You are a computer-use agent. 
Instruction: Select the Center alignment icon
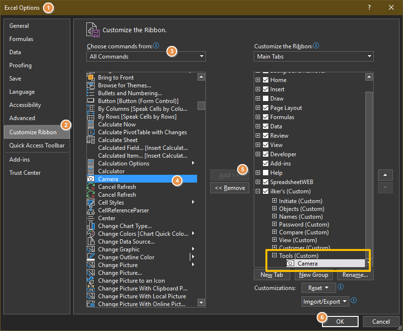click(91, 218)
